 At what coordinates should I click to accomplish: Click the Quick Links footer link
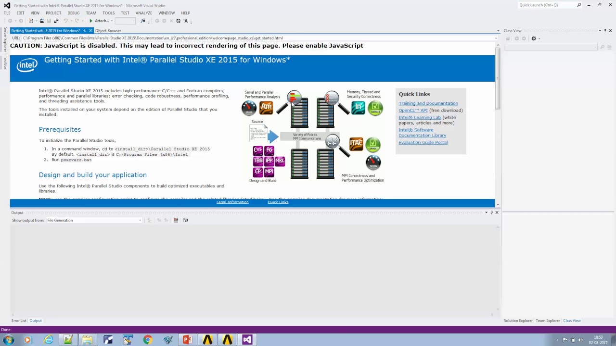point(278,202)
